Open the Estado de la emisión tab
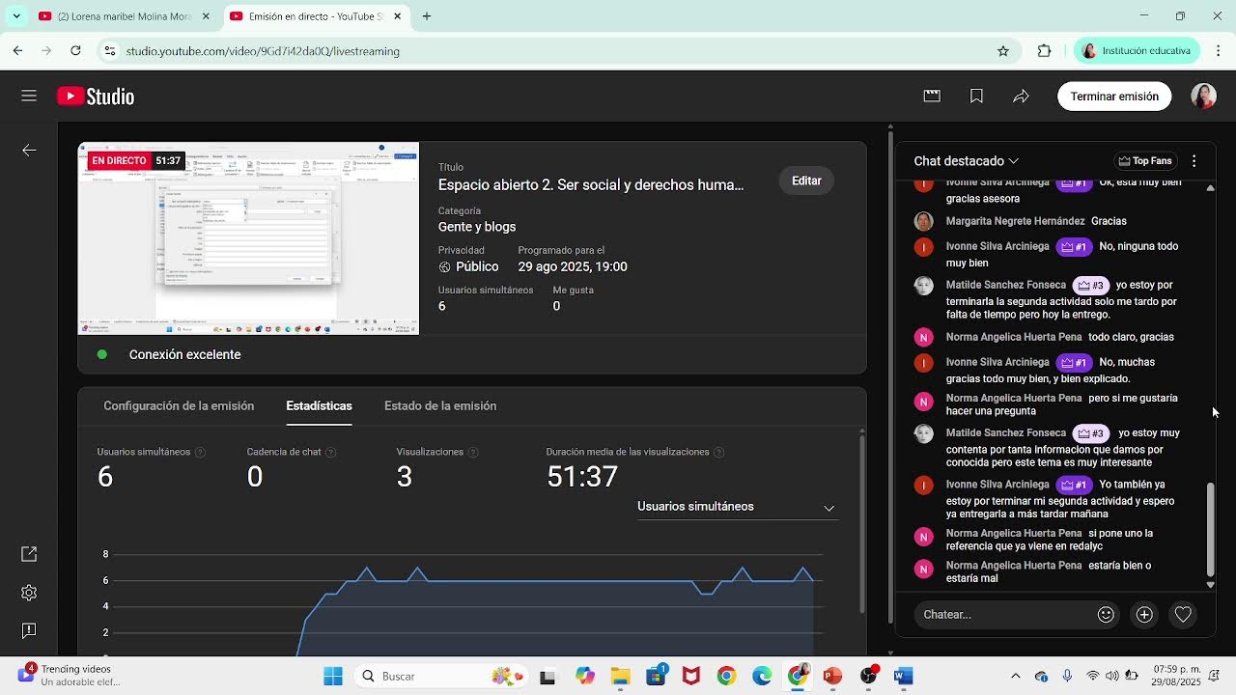The width and height of the screenshot is (1236, 695). 440,405
